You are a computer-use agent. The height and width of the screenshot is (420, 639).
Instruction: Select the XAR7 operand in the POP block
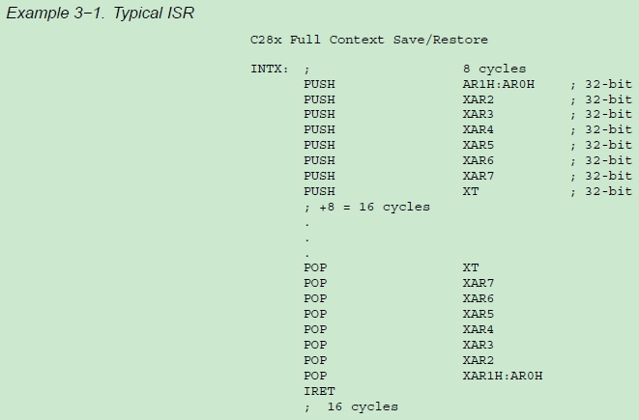click(x=479, y=283)
